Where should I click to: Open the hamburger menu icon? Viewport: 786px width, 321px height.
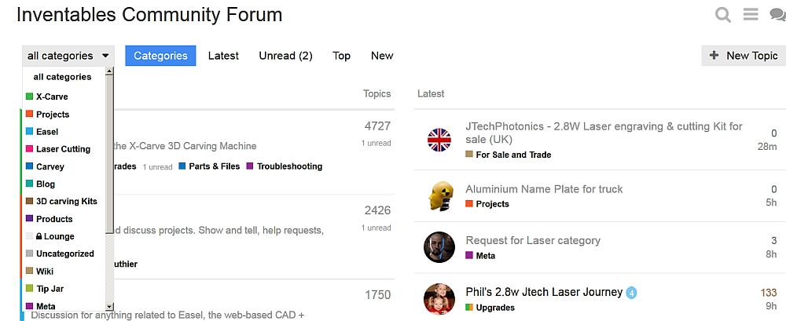[751, 14]
